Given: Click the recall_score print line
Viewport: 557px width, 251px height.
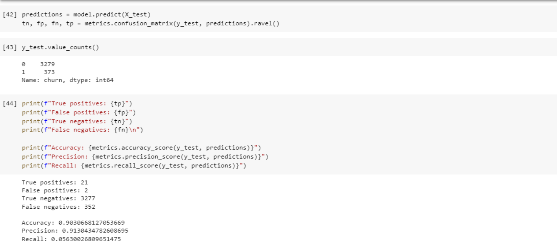Looking at the screenshot, I should coord(134,165).
